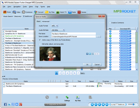140x108 pixels.
Task: Click the Twitter icon in the bottom bar
Action: click(x=9, y=104)
